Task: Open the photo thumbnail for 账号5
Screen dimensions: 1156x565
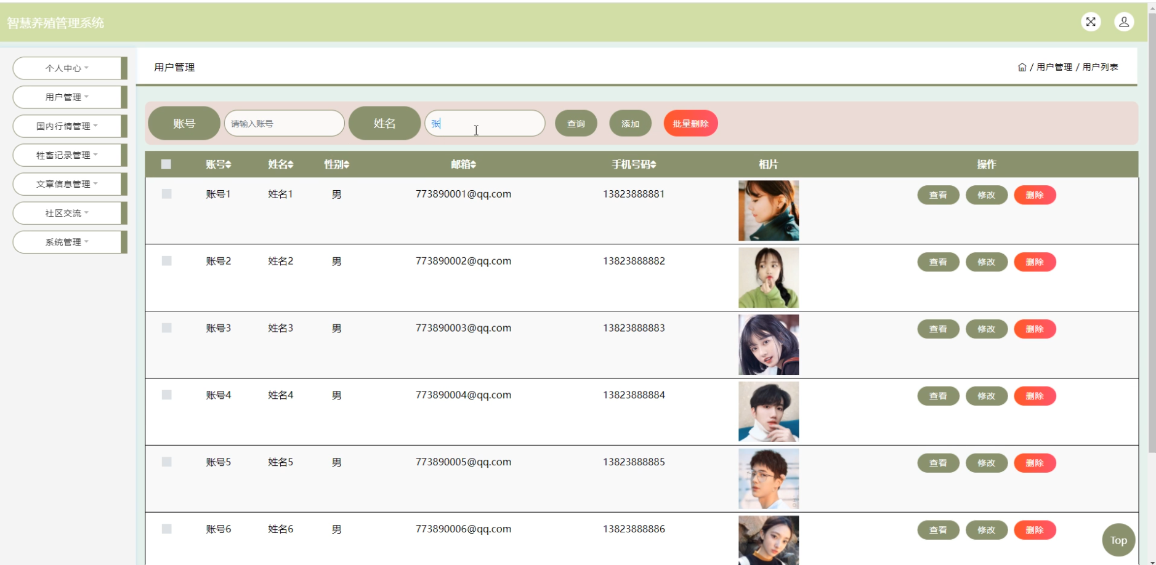Action: 769,479
